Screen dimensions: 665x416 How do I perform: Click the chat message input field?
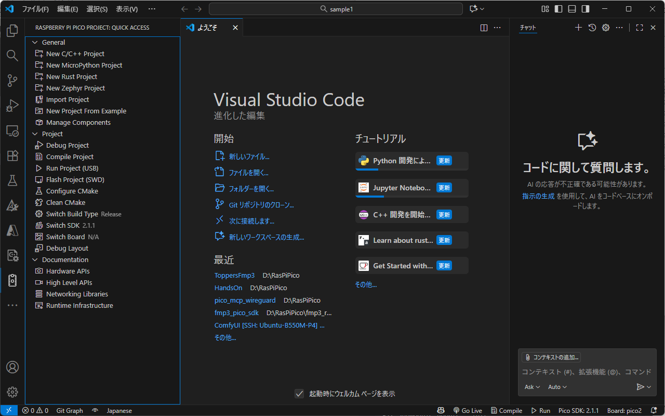587,372
